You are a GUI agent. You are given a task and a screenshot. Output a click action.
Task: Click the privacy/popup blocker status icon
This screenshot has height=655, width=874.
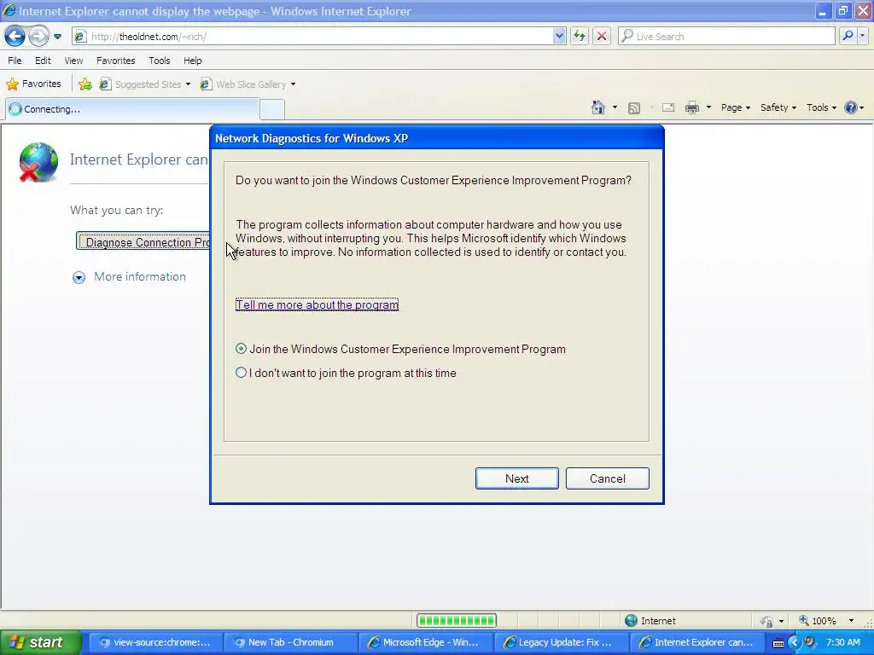(767, 621)
